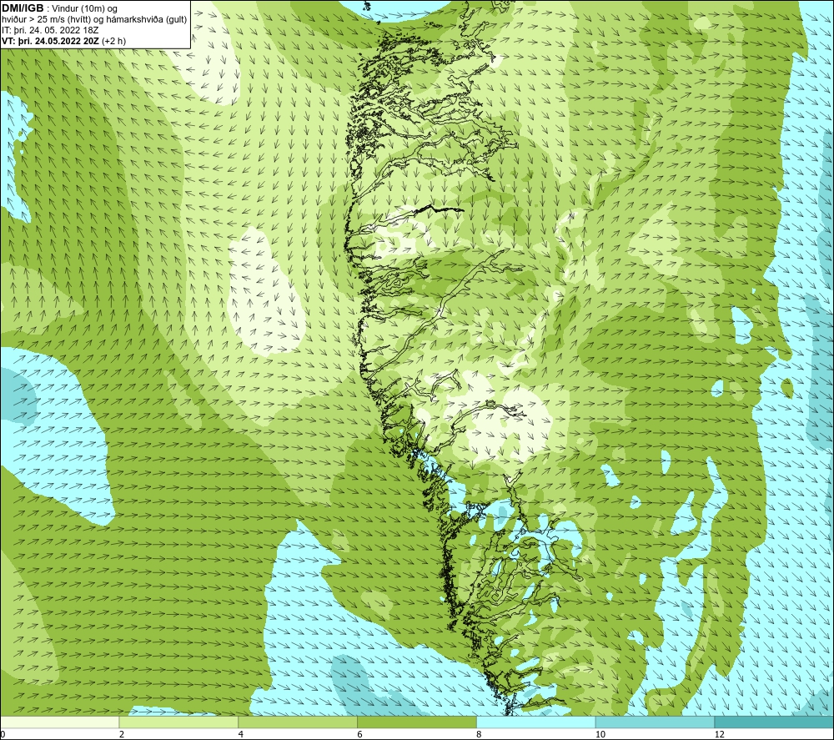Viewport: 834px width, 740px height.
Task: Select the 6–8 m/s dark green legend band
Action: (x=417, y=722)
